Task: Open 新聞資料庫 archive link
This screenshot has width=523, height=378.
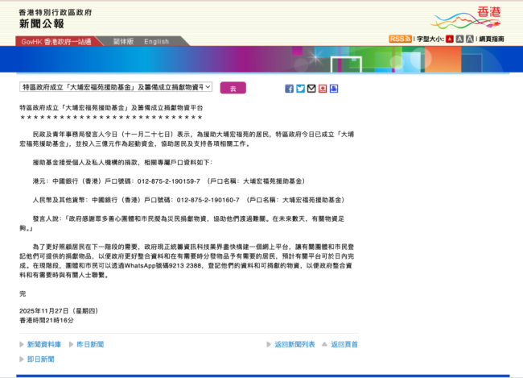Action: pyautogui.click(x=44, y=344)
